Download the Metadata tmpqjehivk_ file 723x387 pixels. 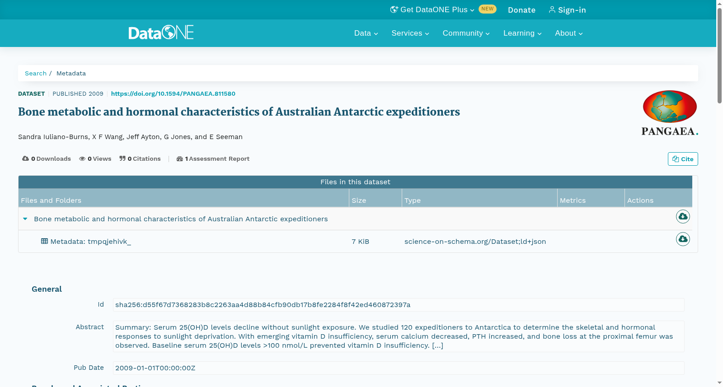(683, 239)
